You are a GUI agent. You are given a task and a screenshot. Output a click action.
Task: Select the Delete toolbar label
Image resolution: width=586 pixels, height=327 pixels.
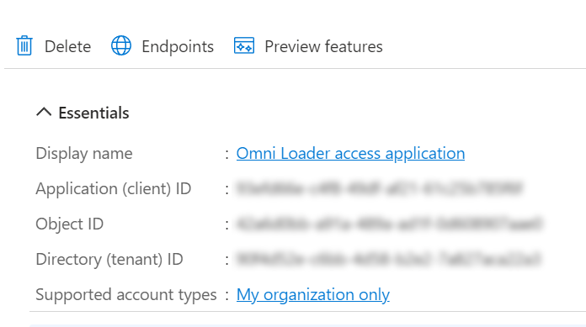(x=67, y=47)
